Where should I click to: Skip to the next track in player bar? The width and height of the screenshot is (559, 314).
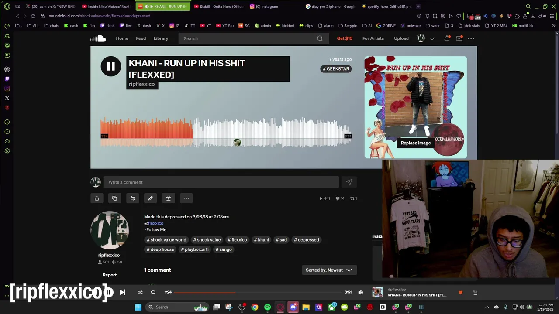coord(122,292)
